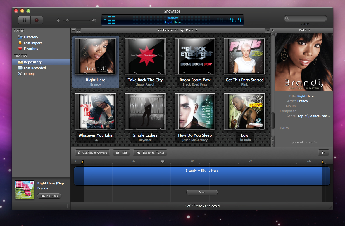This screenshot has height=226, width=345.
Task: Click the Last Recorded cassette icon
Action: tap(20, 68)
